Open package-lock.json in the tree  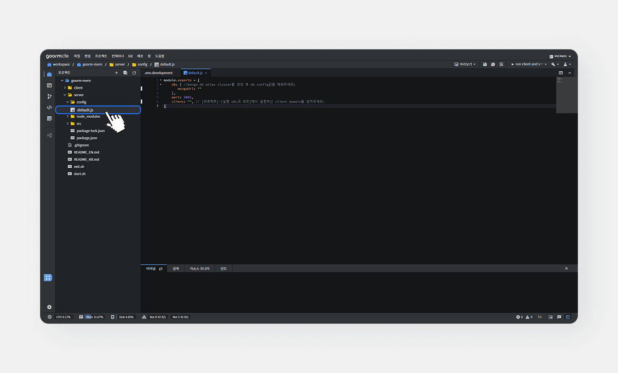tap(91, 131)
